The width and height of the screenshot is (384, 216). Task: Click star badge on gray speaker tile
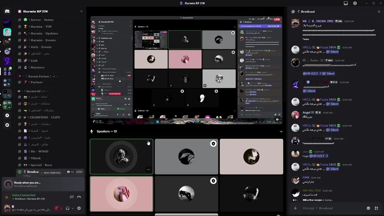click(213, 144)
